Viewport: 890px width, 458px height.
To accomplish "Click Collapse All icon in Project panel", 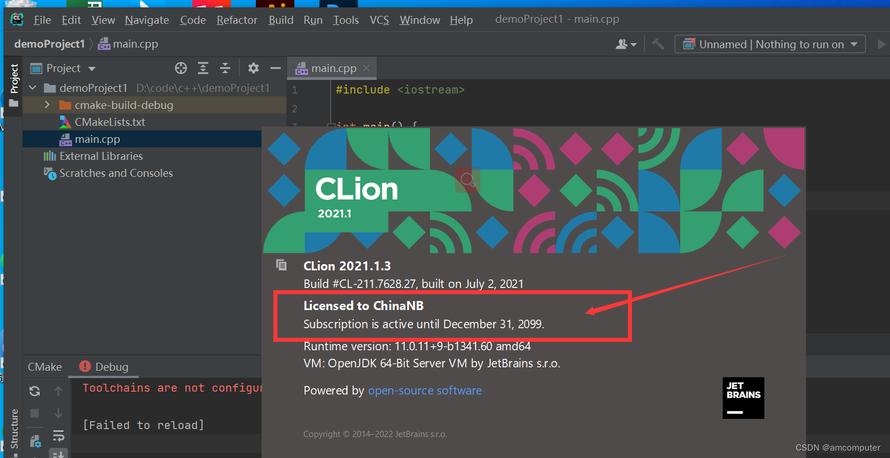I will (225, 69).
